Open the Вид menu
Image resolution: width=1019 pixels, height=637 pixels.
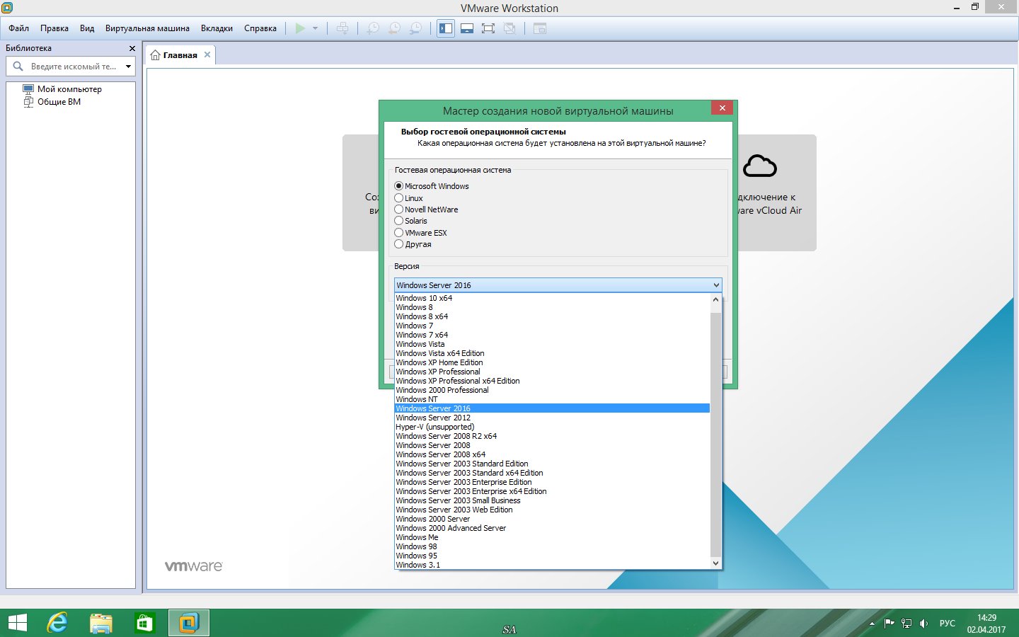click(87, 28)
